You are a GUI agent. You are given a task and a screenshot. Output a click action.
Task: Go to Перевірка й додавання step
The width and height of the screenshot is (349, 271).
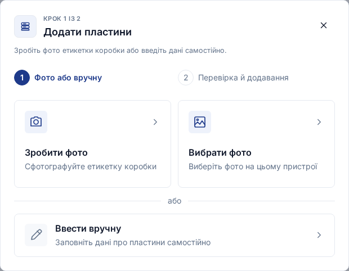[243, 78]
